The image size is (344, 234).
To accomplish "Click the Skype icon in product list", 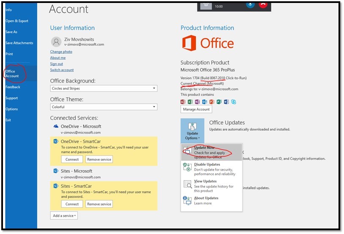I will (234, 102).
